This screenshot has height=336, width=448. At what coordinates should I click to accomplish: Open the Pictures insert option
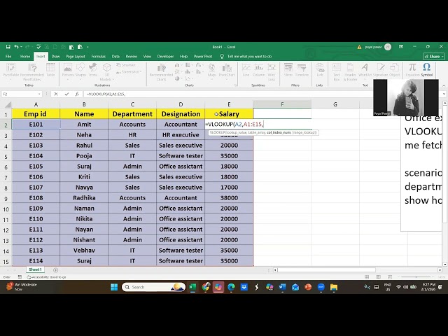click(68, 70)
